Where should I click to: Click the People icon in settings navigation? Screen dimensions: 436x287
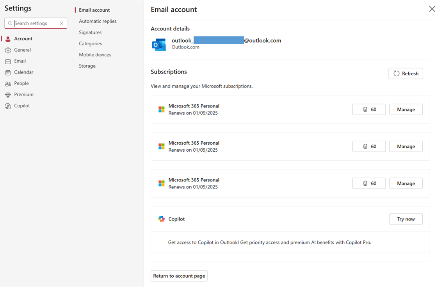coord(8,83)
